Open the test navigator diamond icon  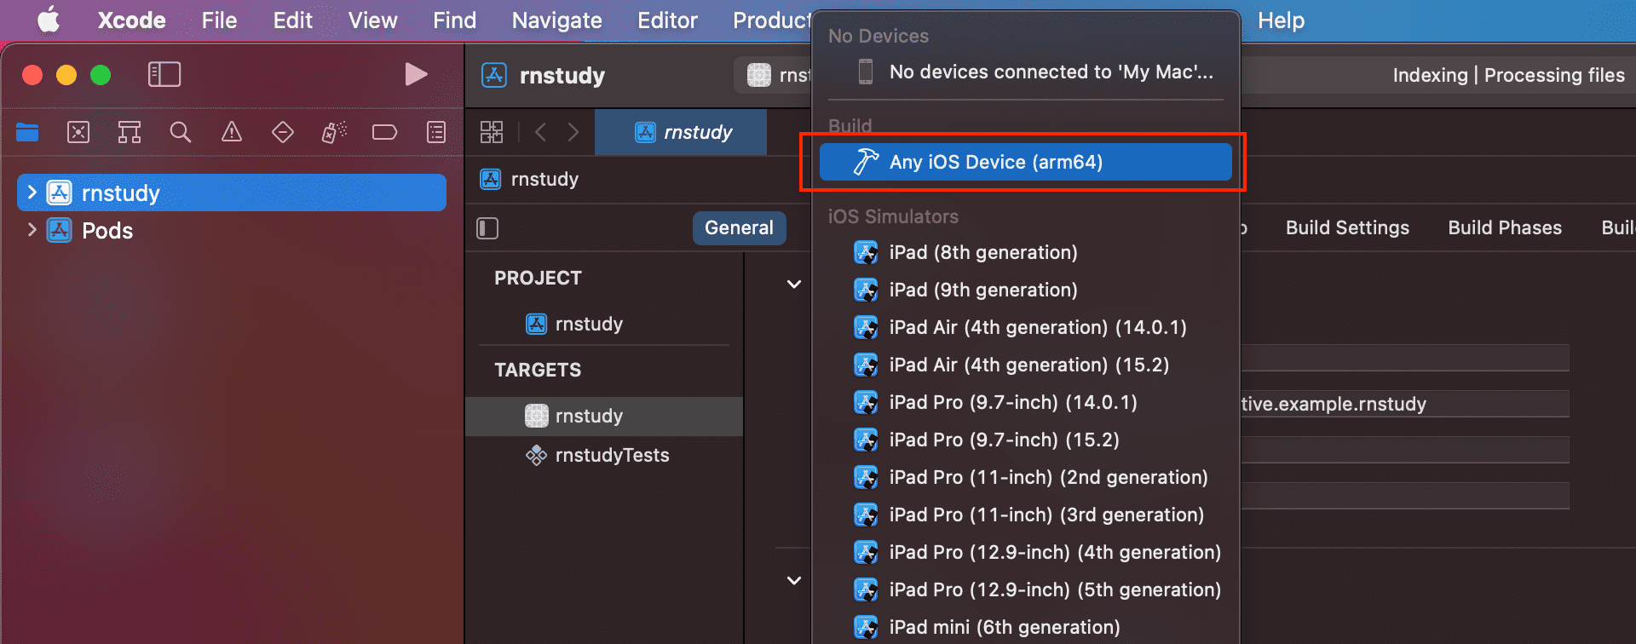(x=283, y=132)
